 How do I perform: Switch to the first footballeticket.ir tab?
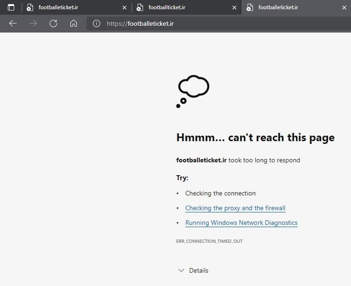[64, 7]
